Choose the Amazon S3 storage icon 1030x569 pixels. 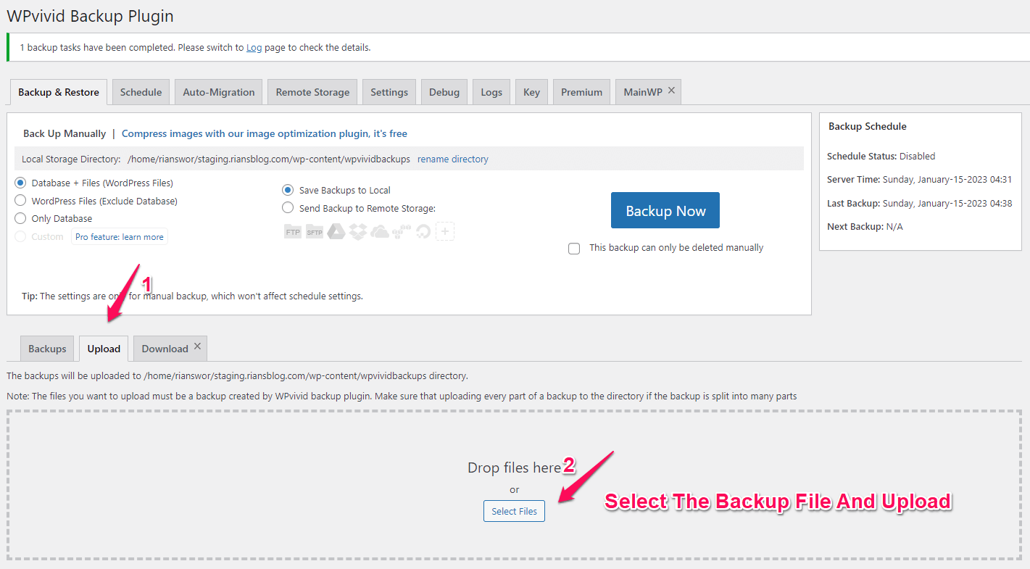402,232
